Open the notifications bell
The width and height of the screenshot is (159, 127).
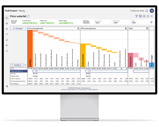[147, 11]
